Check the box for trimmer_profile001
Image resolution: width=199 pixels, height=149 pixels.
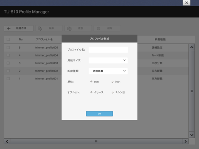pyautogui.click(x=8, y=79)
